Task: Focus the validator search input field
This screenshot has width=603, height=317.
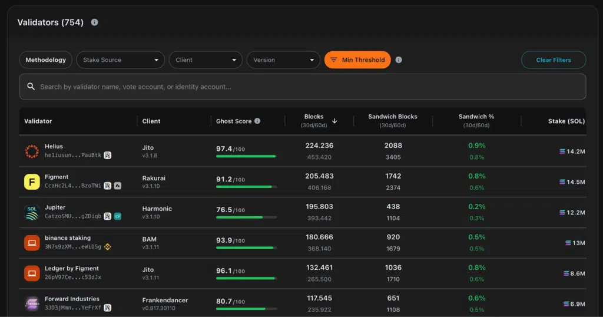Action: [303, 87]
